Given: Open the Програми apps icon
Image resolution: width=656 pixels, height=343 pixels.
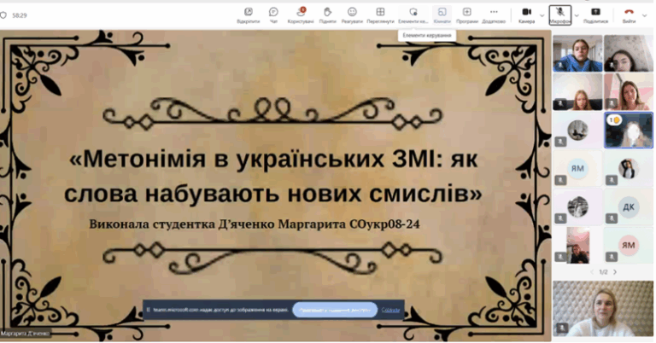Looking at the screenshot, I should pos(467,14).
